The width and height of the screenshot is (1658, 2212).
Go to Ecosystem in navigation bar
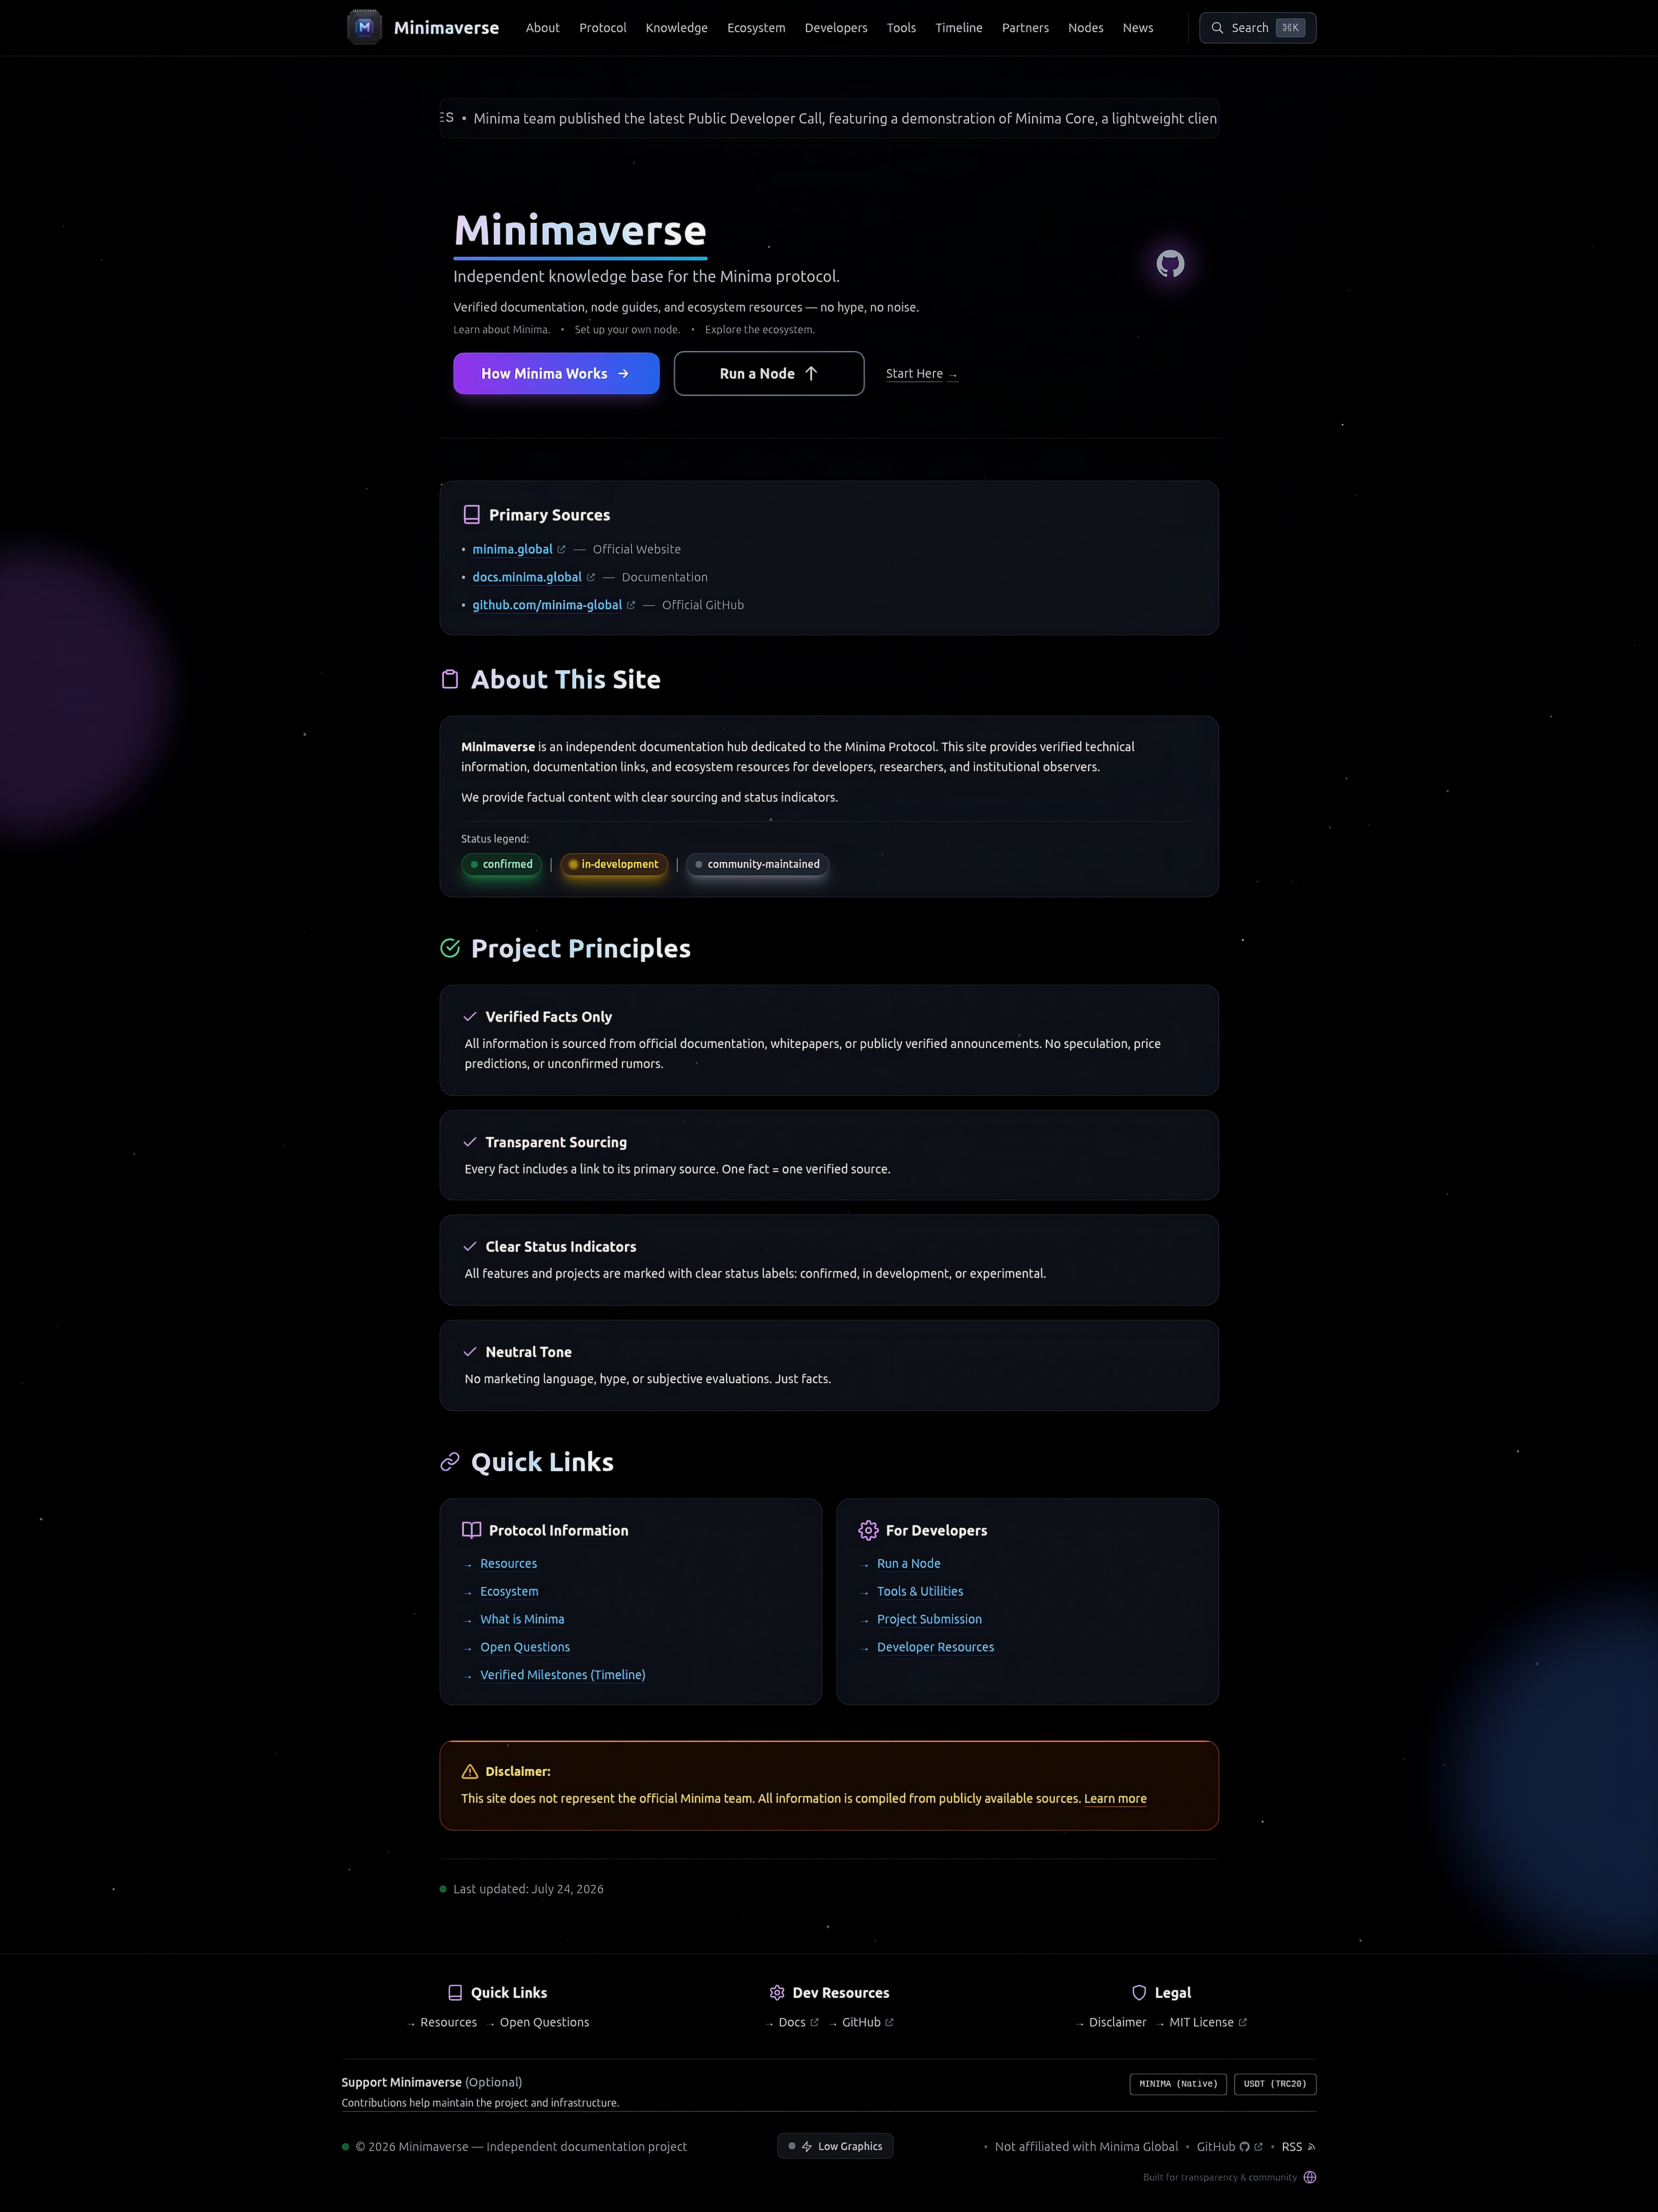(756, 28)
